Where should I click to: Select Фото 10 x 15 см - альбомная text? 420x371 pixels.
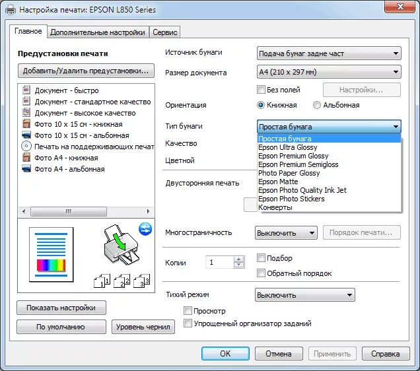(x=82, y=135)
